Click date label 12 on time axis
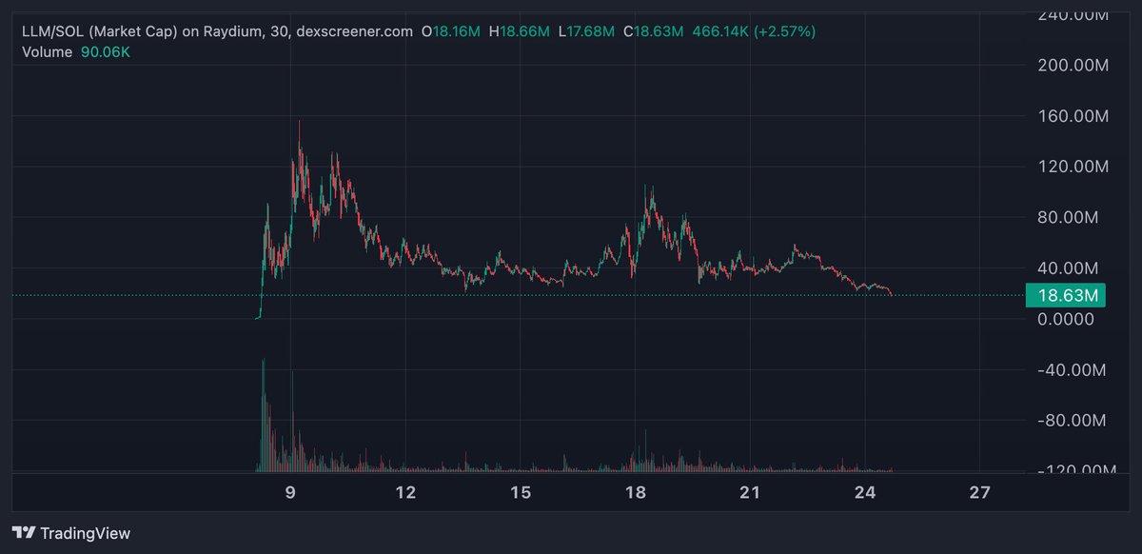This screenshot has width=1142, height=554. [406, 493]
